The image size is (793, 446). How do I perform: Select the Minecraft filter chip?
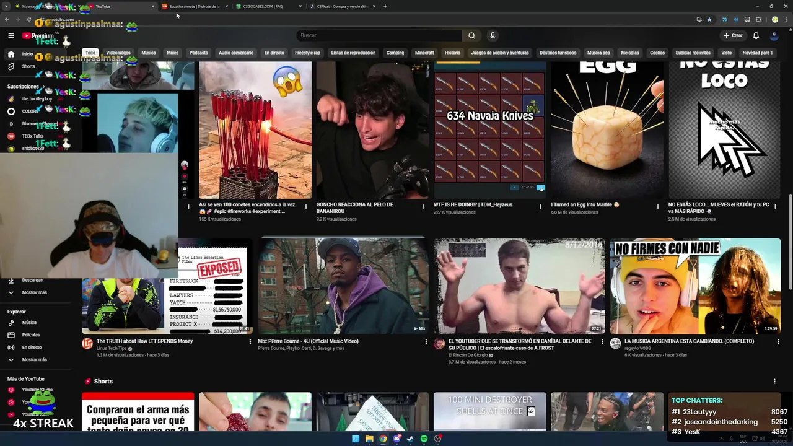424,53
